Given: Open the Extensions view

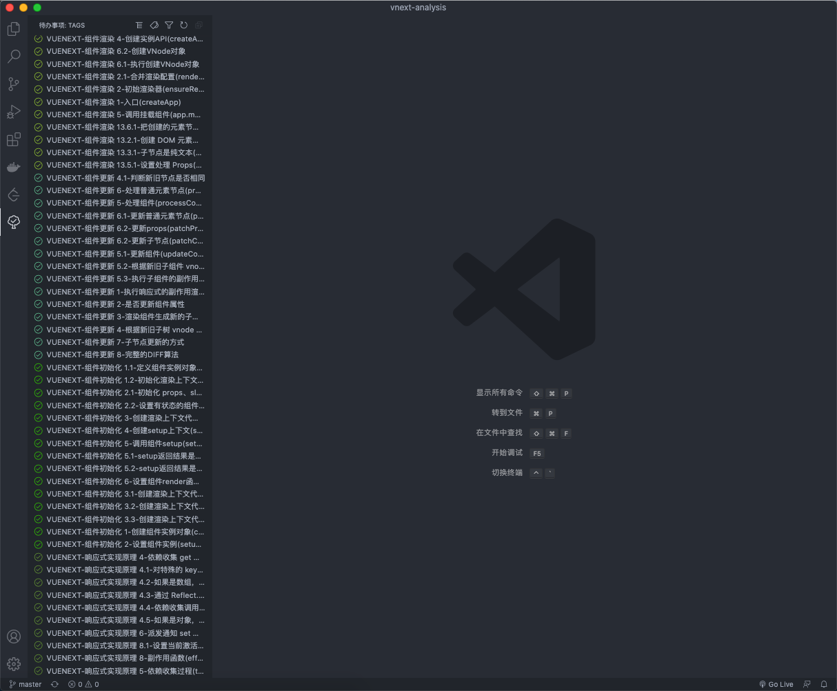Looking at the screenshot, I should [14, 139].
